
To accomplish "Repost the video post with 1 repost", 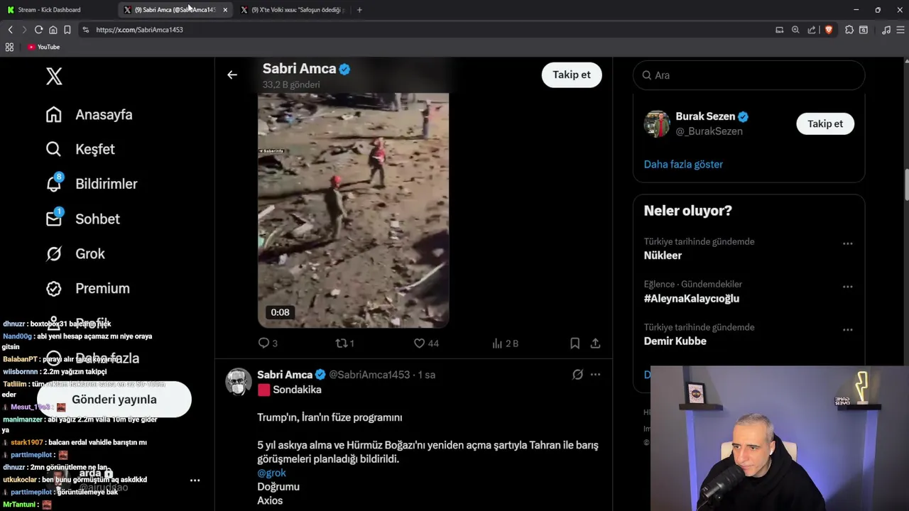I will [345, 343].
